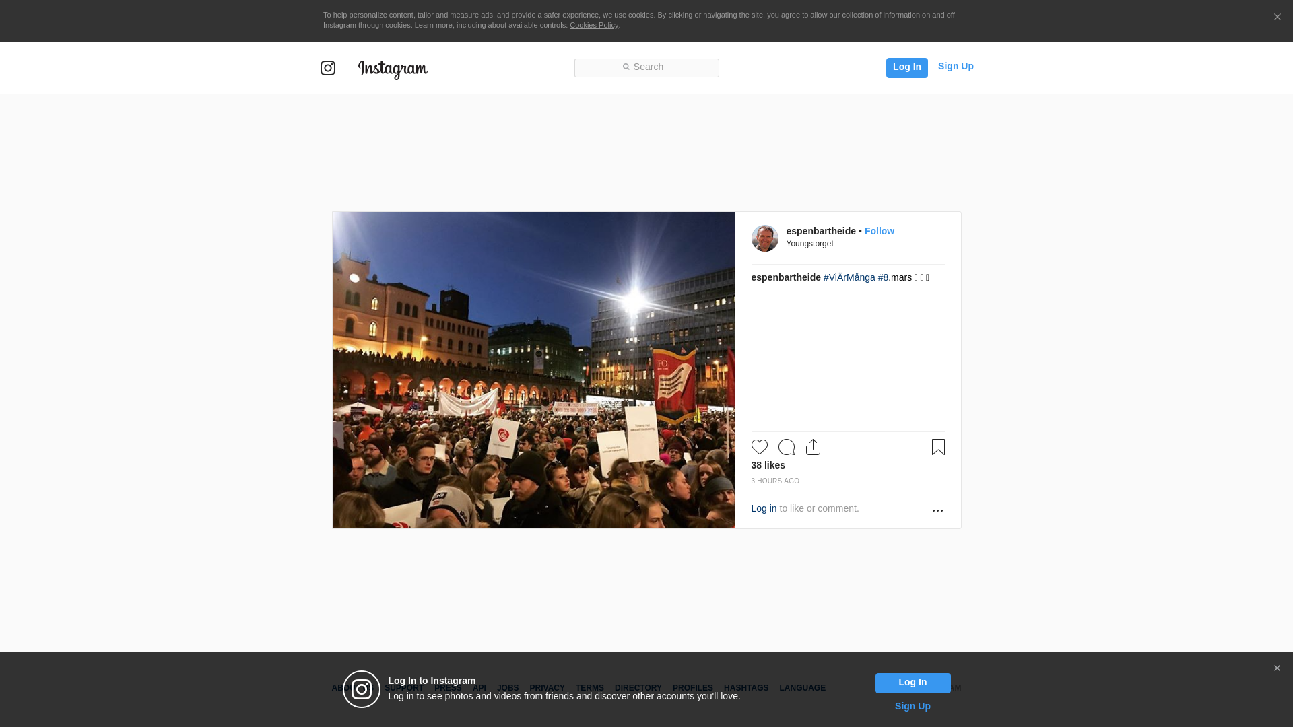
Task: Open the Youngstorget location
Action: point(809,244)
